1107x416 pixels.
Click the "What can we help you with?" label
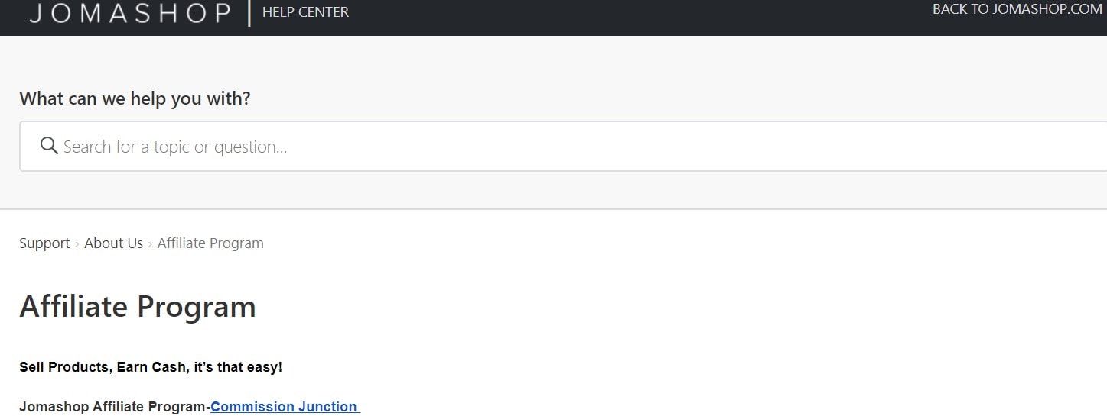click(x=135, y=98)
